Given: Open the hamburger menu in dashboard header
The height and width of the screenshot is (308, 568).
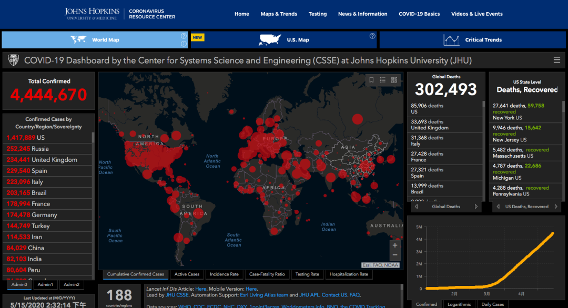Looking at the screenshot, I should click(x=557, y=60).
